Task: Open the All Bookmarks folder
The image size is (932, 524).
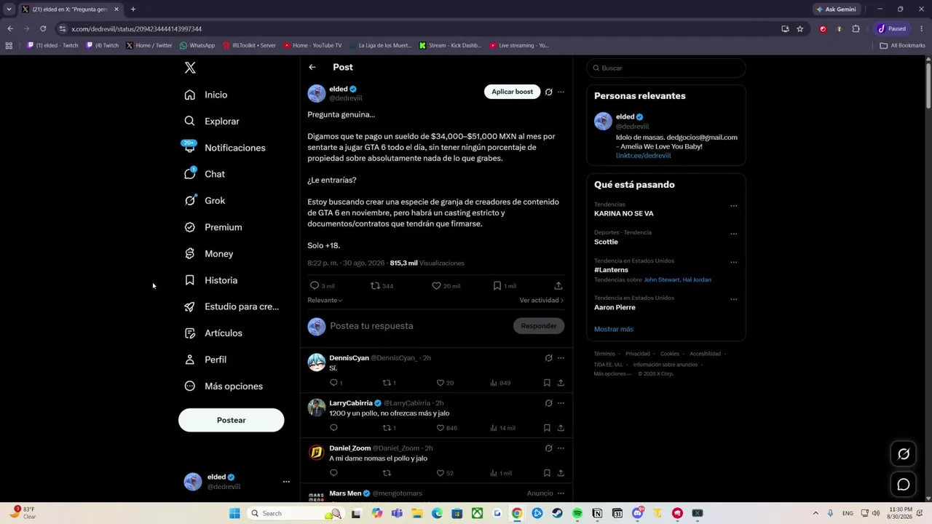Action: pos(903,45)
